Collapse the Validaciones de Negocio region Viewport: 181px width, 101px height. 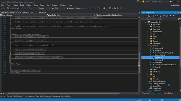(x=10, y=35)
